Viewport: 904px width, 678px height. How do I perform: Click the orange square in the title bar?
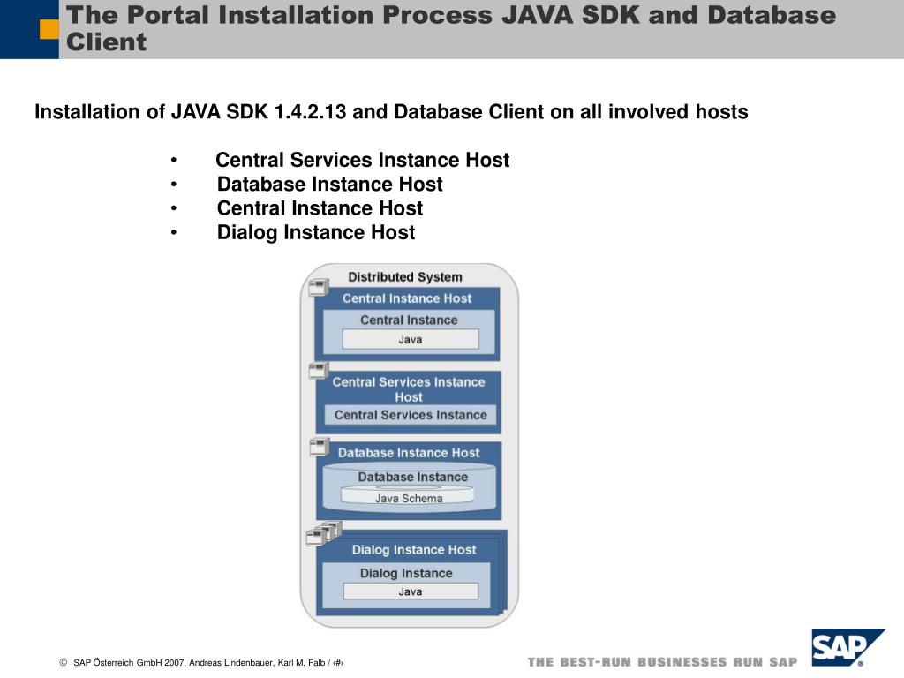point(49,29)
